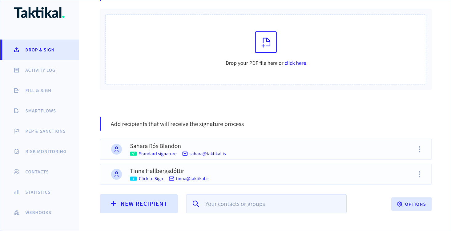Click the add PDF file icon

tap(266, 42)
